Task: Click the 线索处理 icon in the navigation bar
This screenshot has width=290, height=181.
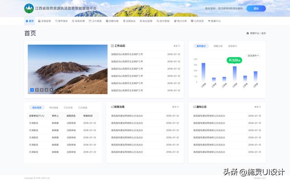Action: [73, 21]
